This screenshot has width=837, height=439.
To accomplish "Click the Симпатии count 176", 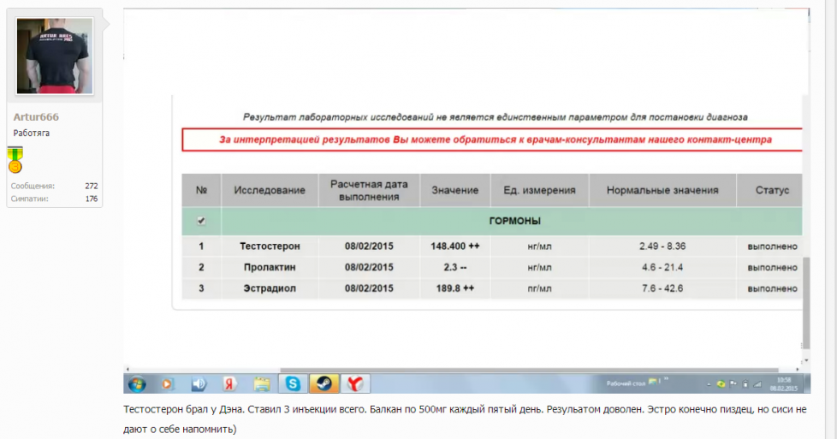I will pos(91,199).
